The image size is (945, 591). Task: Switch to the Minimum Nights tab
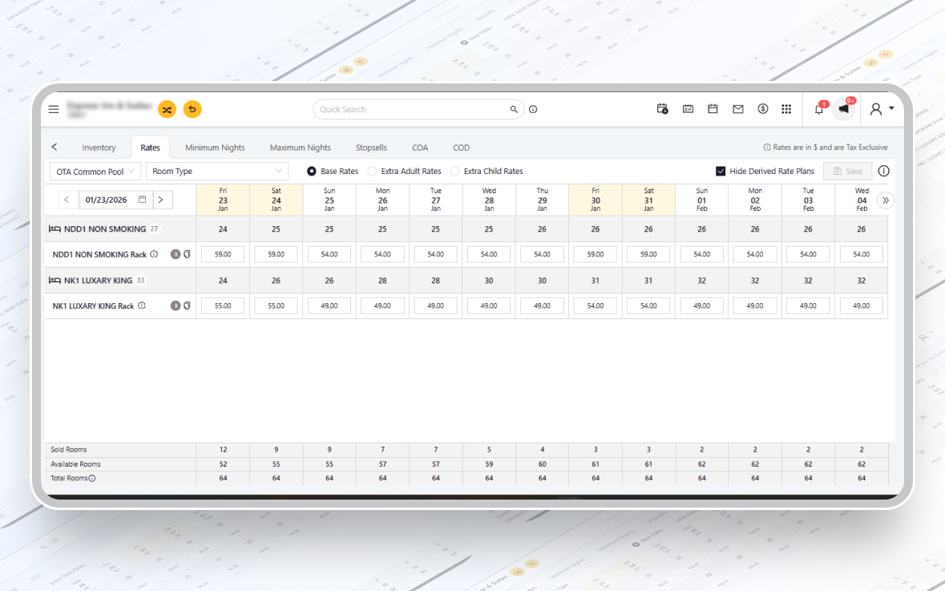(215, 147)
